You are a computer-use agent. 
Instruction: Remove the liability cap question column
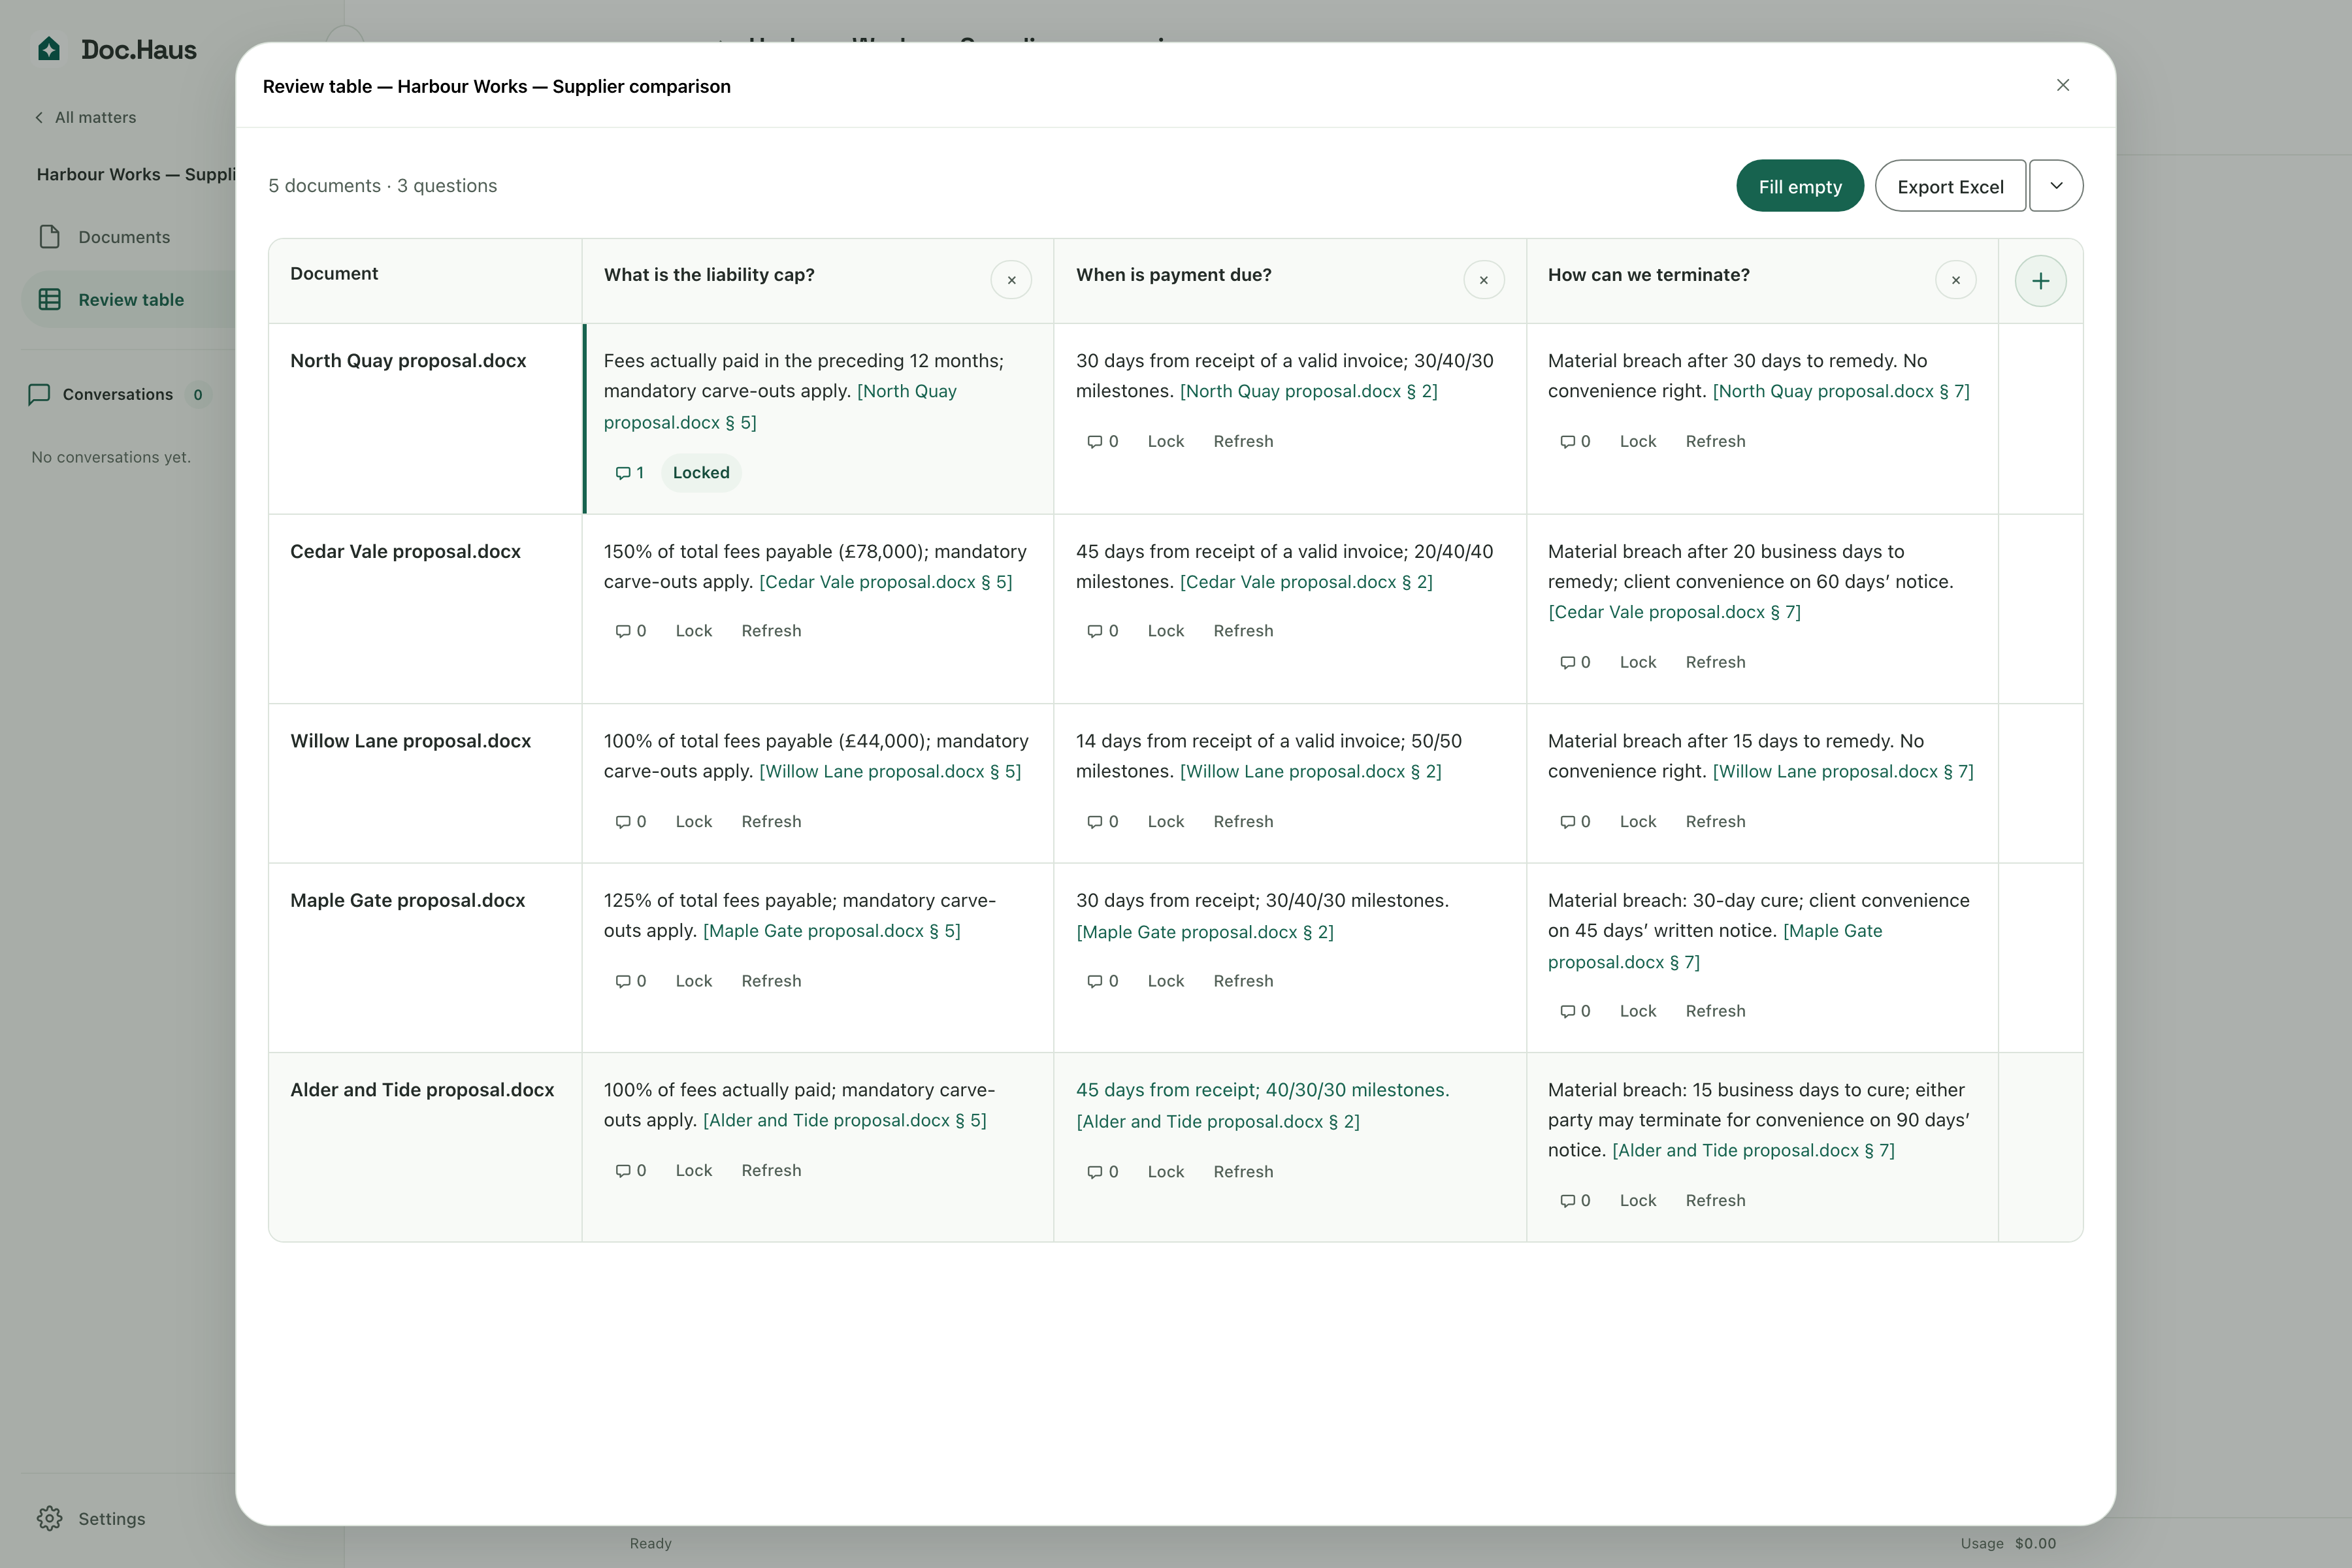[1011, 280]
